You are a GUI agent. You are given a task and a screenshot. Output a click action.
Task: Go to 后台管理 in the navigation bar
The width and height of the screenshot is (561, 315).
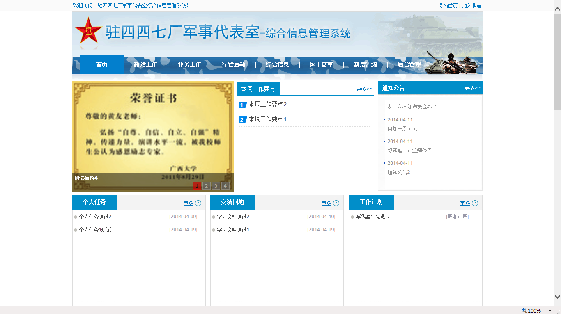click(409, 65)
